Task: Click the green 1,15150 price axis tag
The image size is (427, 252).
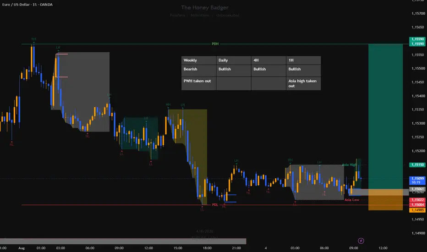Action: [417, 165]
